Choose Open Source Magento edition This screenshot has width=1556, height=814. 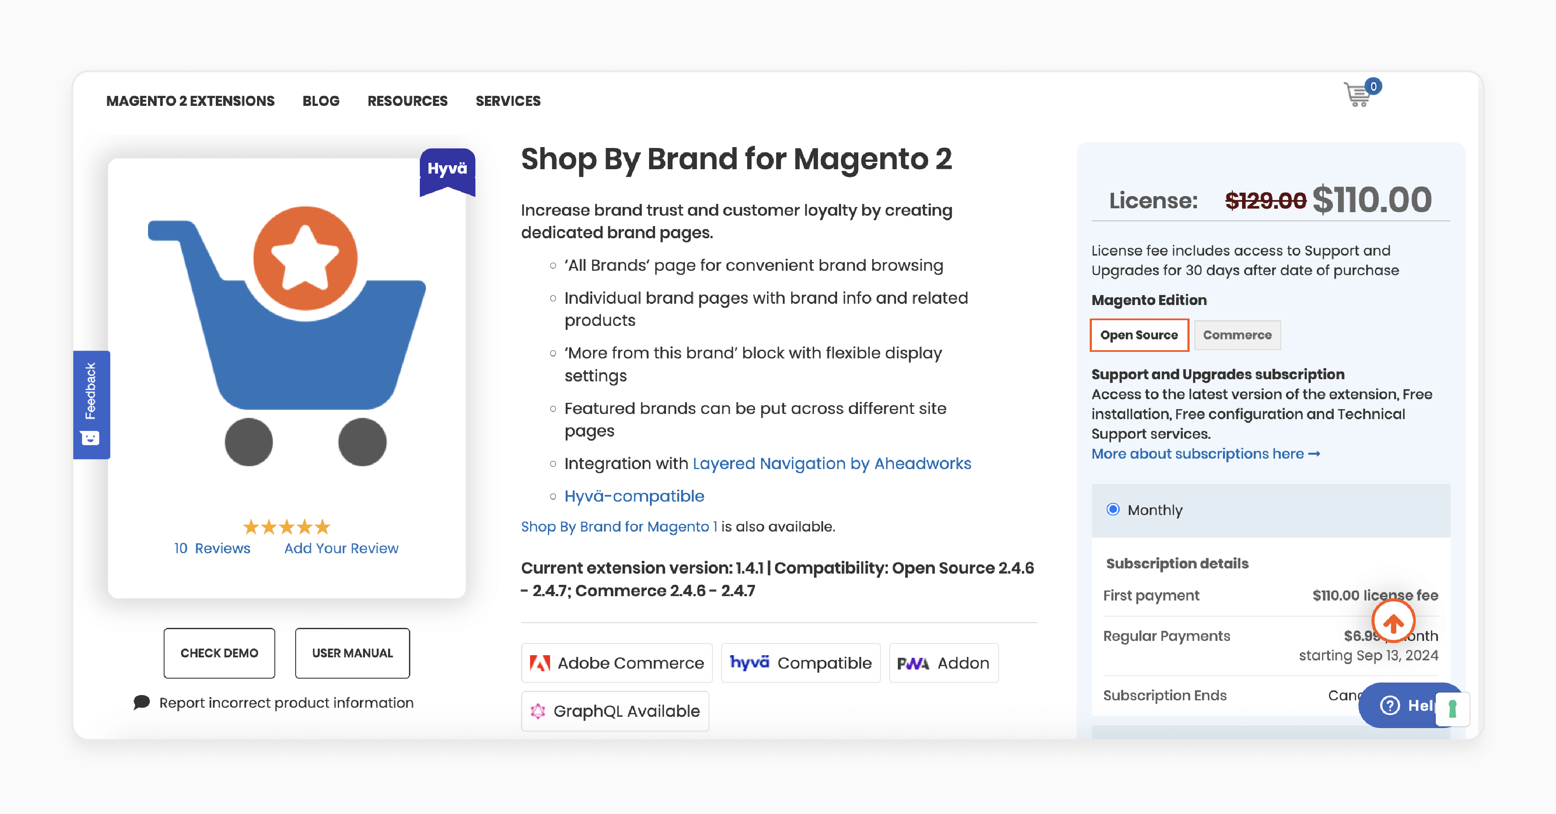(x=1139, y=335)
